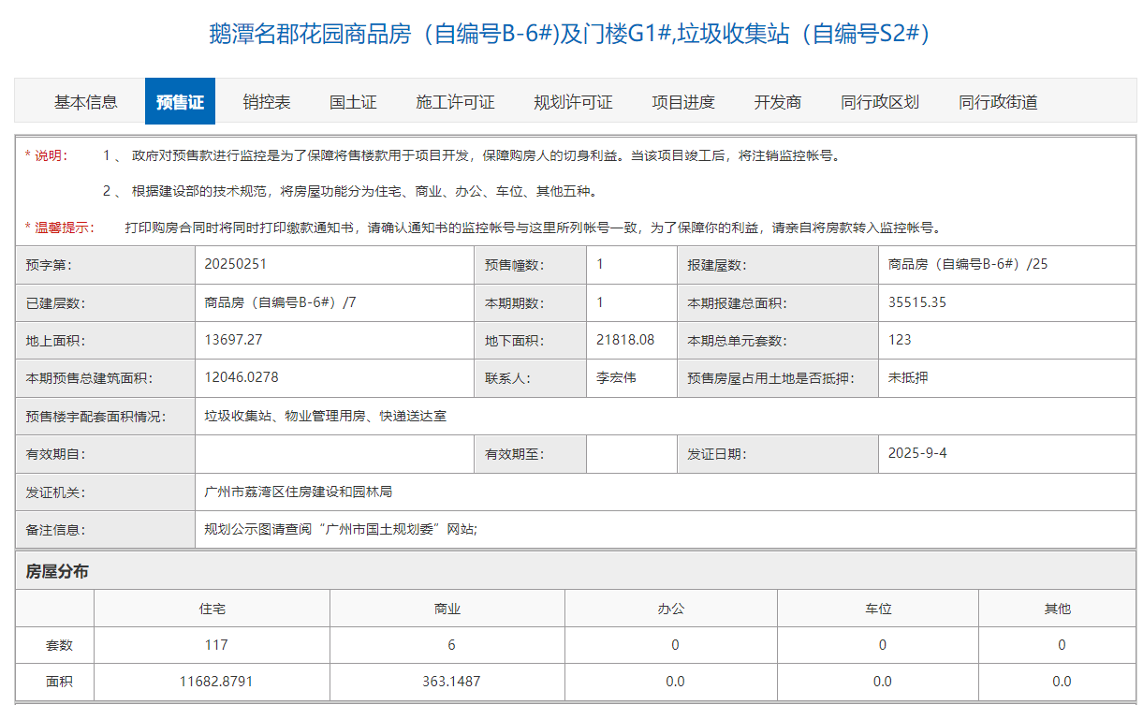
Task: Switch to the 开发商 tab
Action: click(x=778, y=102)
